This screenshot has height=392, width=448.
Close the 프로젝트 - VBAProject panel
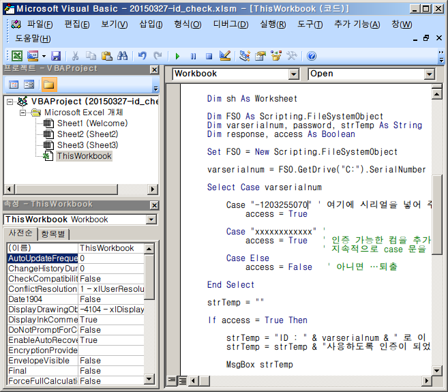[x=154, y=70]
